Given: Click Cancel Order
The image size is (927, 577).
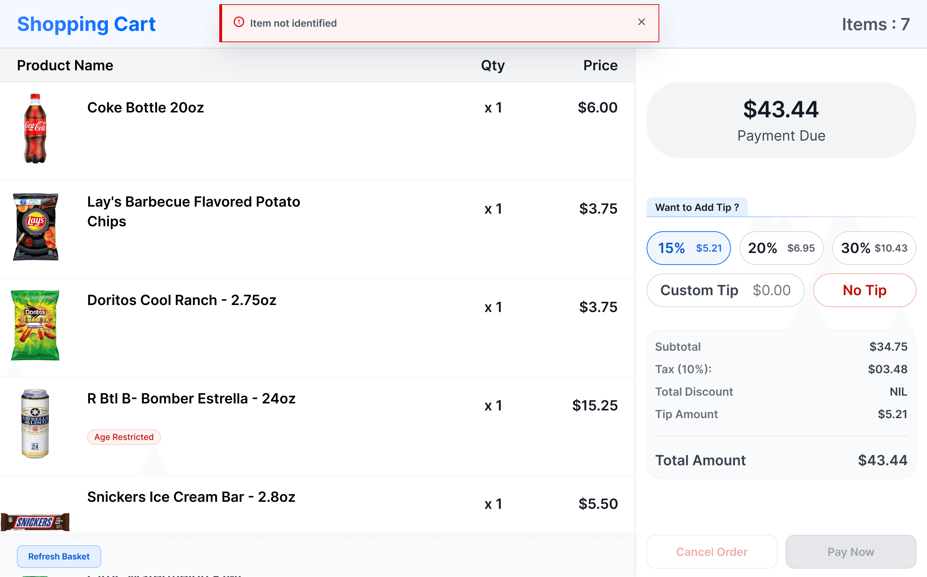Looking at the screenshot, I should (x=711, y=552).
